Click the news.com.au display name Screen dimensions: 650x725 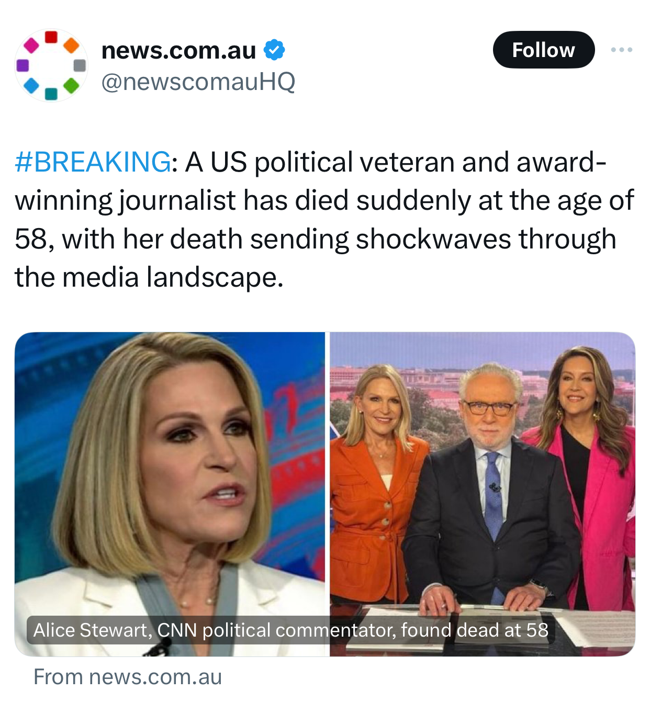tap(178, 50)
